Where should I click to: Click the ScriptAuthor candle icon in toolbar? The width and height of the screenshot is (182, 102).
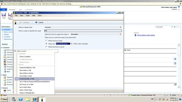(16, 22)
